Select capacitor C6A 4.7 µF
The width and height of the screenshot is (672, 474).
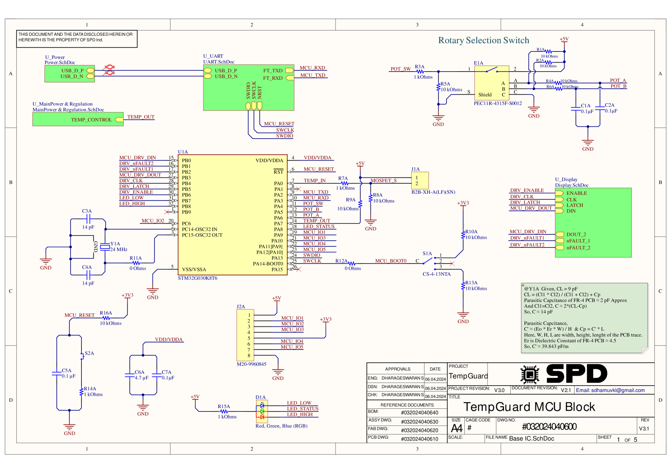[130, 375]
